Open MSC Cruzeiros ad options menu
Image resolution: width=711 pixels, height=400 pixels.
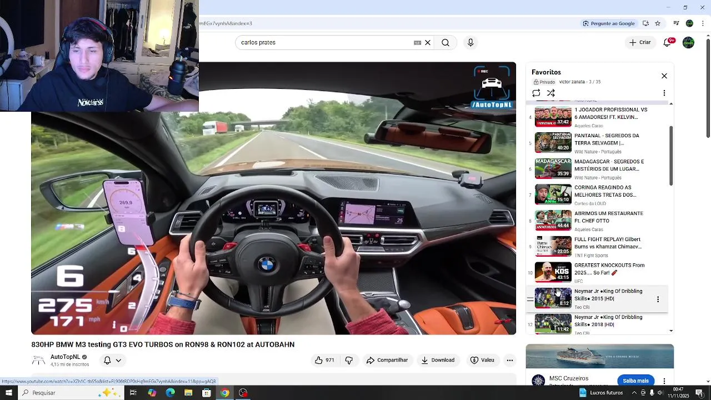(x=664, y=381)
